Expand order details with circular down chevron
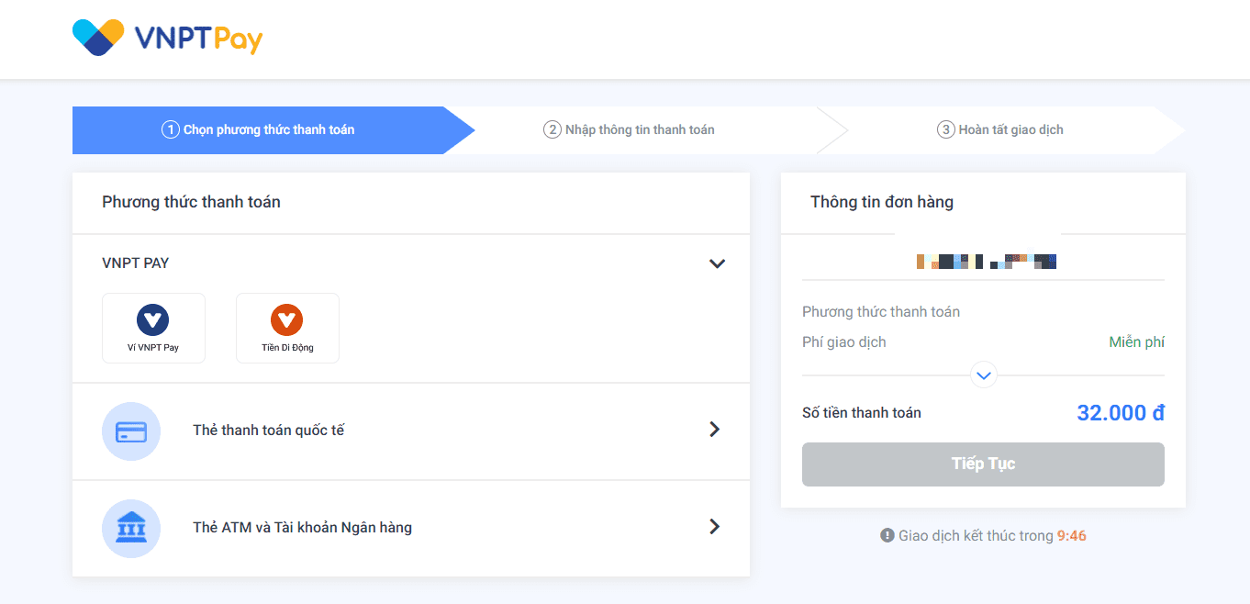1250x604 pixels. [x=984, y=375]
